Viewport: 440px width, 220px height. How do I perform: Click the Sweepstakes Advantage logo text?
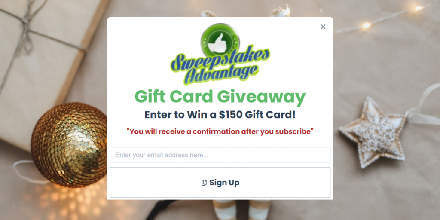tap(220, 66)
